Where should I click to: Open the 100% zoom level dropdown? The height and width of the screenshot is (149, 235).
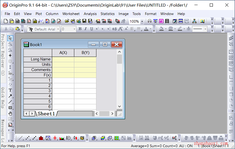142,21
